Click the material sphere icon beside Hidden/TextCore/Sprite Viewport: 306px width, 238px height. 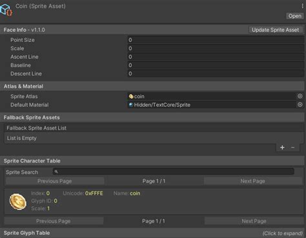pos(131,104)
